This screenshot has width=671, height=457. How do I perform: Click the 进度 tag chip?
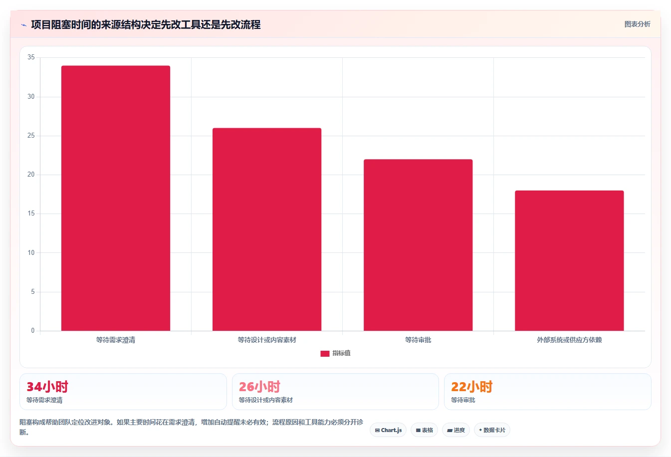pyautogui.click(x=456, y=430)
